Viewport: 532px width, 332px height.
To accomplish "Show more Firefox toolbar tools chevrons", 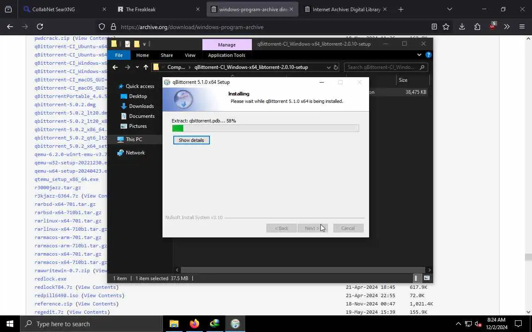I will [507, 27].
